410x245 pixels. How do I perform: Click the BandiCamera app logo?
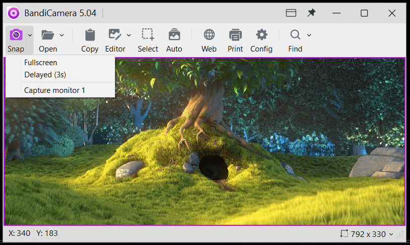pos(14,13)
